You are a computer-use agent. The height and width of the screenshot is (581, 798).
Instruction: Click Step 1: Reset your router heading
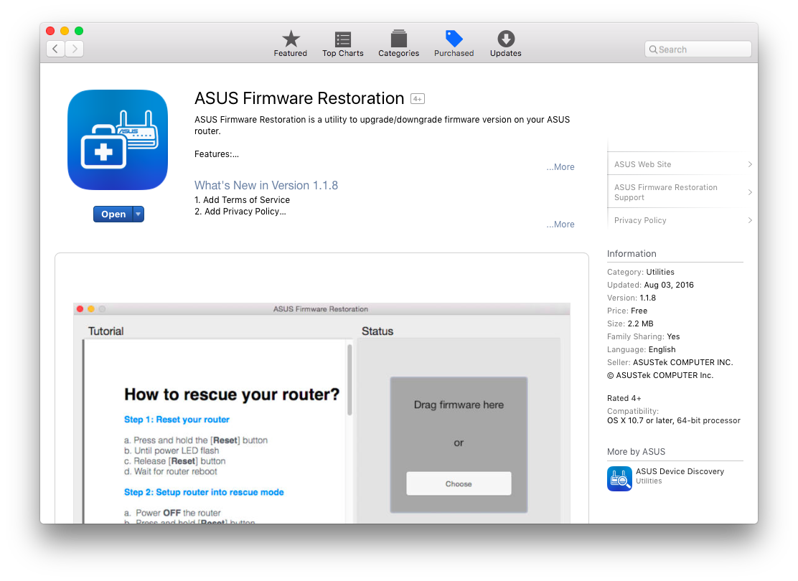[x=177, y=420]
